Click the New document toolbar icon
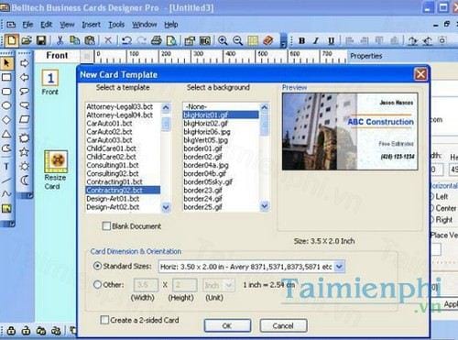Image resolution: width=458 pixels, height=340 pixels. (x=11, y=40)
